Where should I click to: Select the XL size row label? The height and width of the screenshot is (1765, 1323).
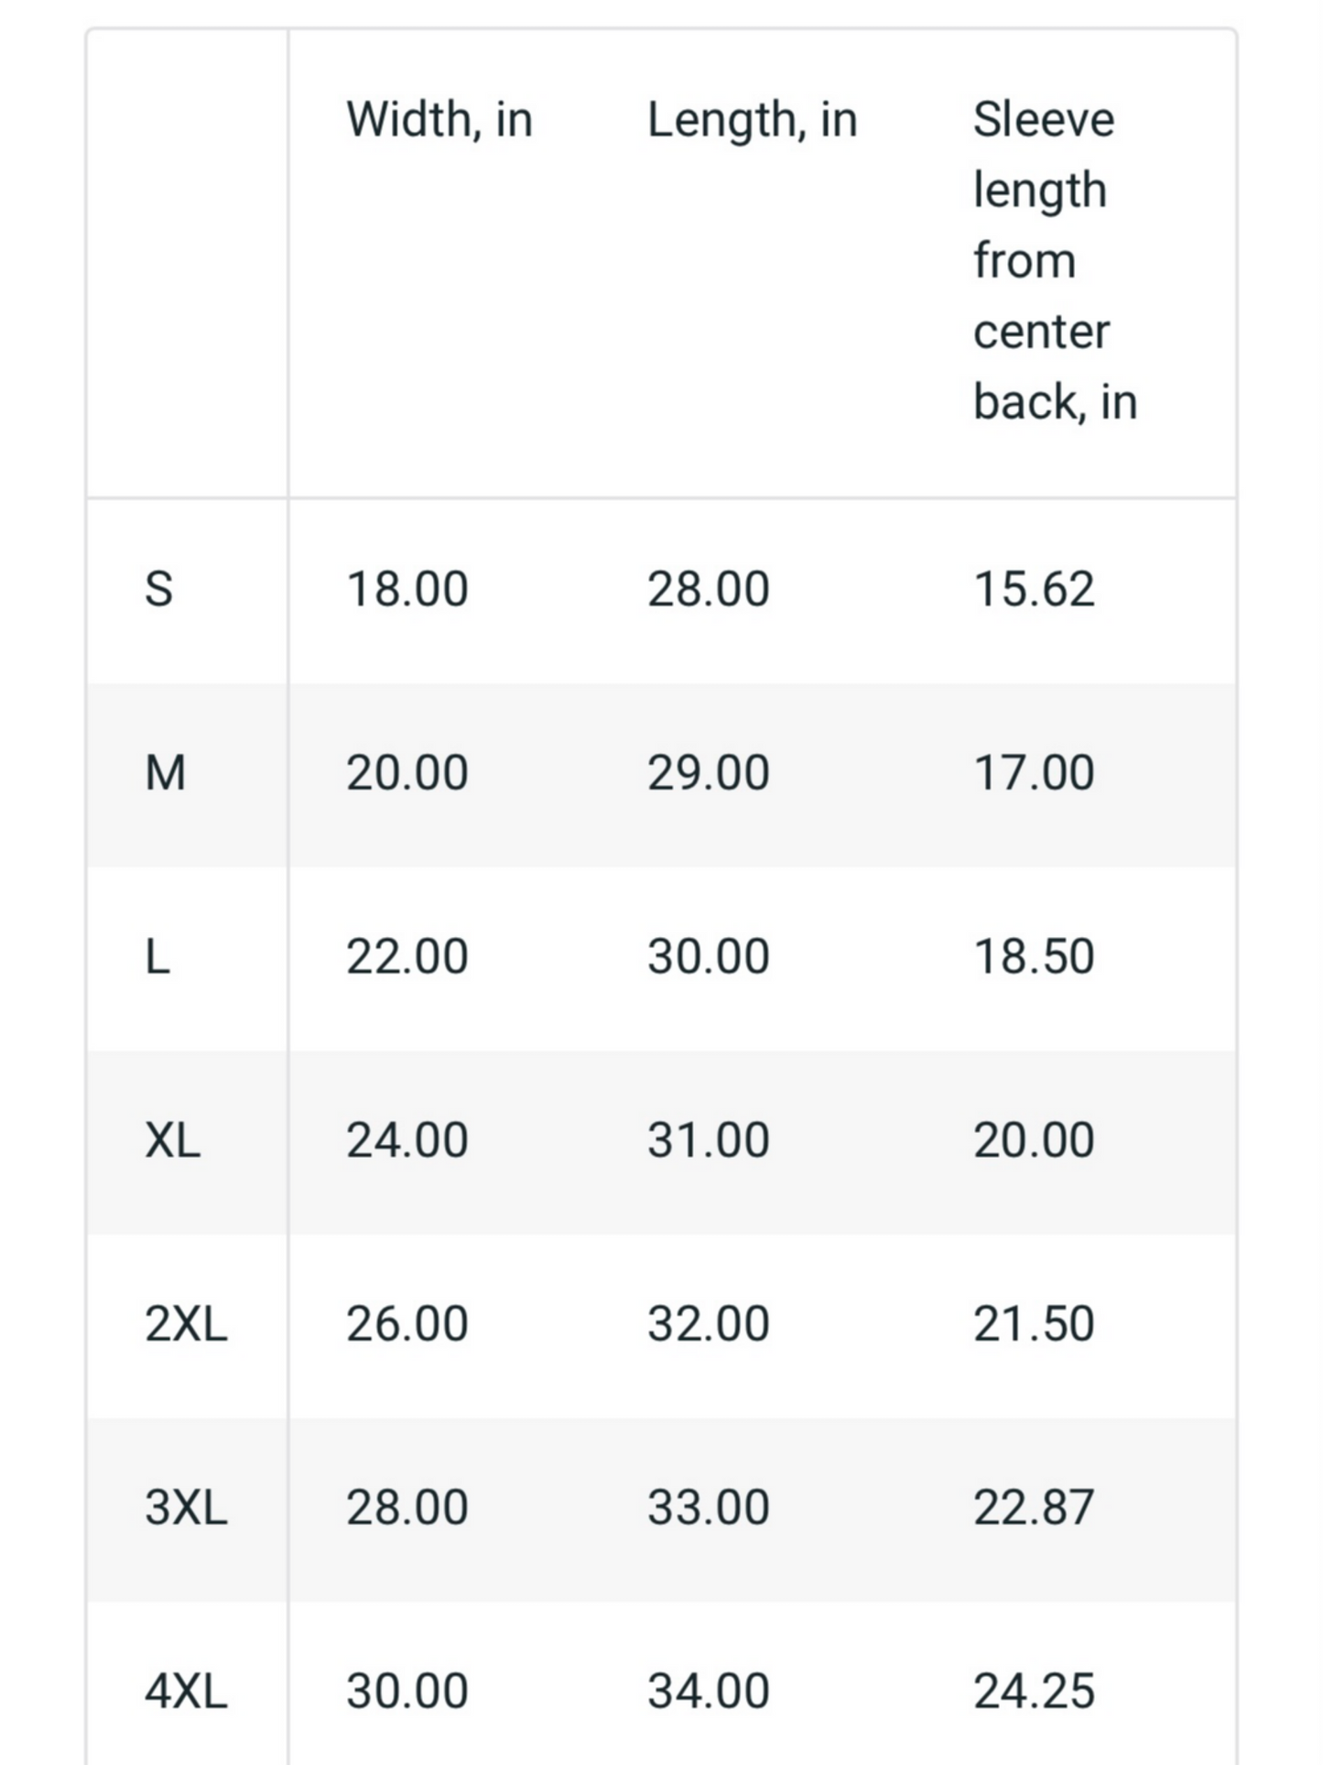[172, 1141]
